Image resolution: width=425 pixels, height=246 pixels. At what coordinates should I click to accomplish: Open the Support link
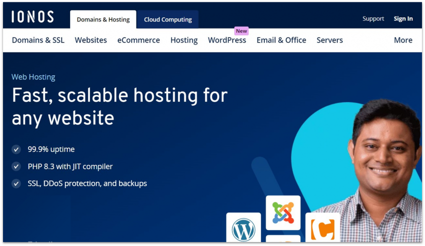tap(373, 18)
